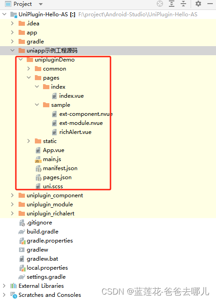Click the Collapse All toolbar icon

183,4
